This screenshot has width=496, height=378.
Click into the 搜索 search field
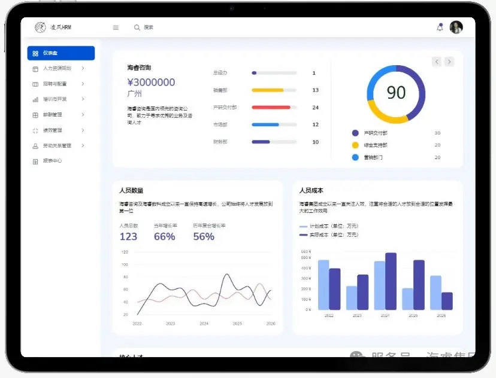[180, 28]
